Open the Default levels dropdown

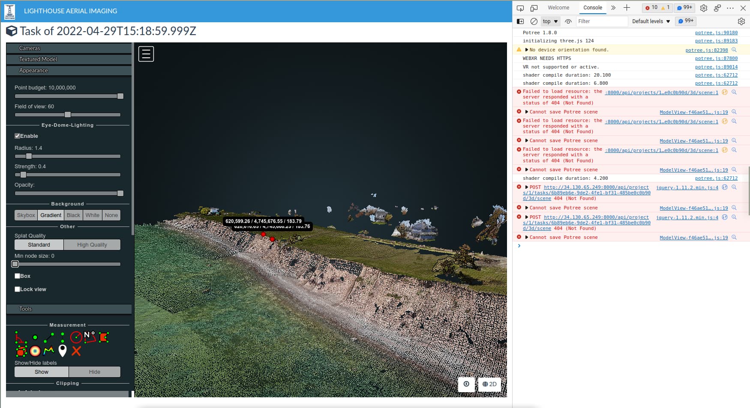coord(651,21)
